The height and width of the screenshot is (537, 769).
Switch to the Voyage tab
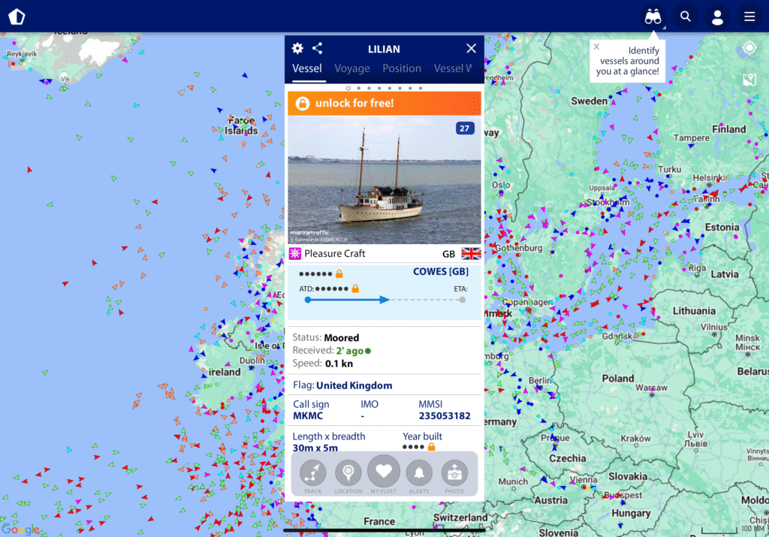(x=352, y=68)
